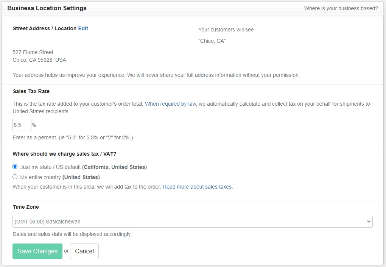Image resolution: width=386 pixels, height=267 pixels.
Task: Click the Edit link beside Street Address
Action: [83, 28]
